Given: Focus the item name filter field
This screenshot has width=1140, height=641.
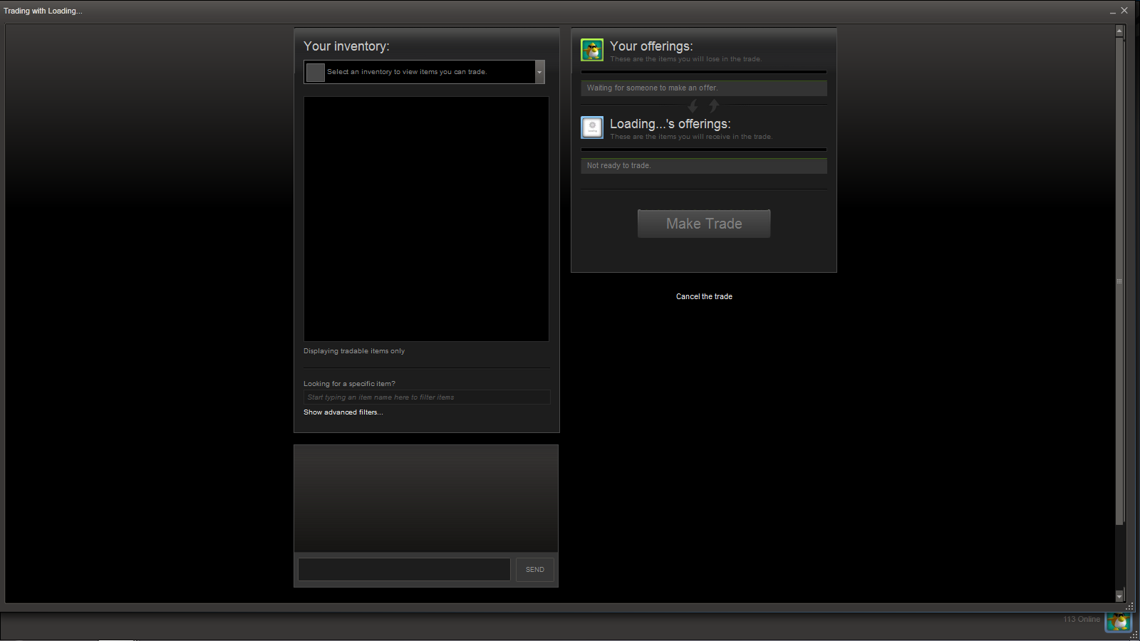Looking at the screenshot, I should click(427, 397).
